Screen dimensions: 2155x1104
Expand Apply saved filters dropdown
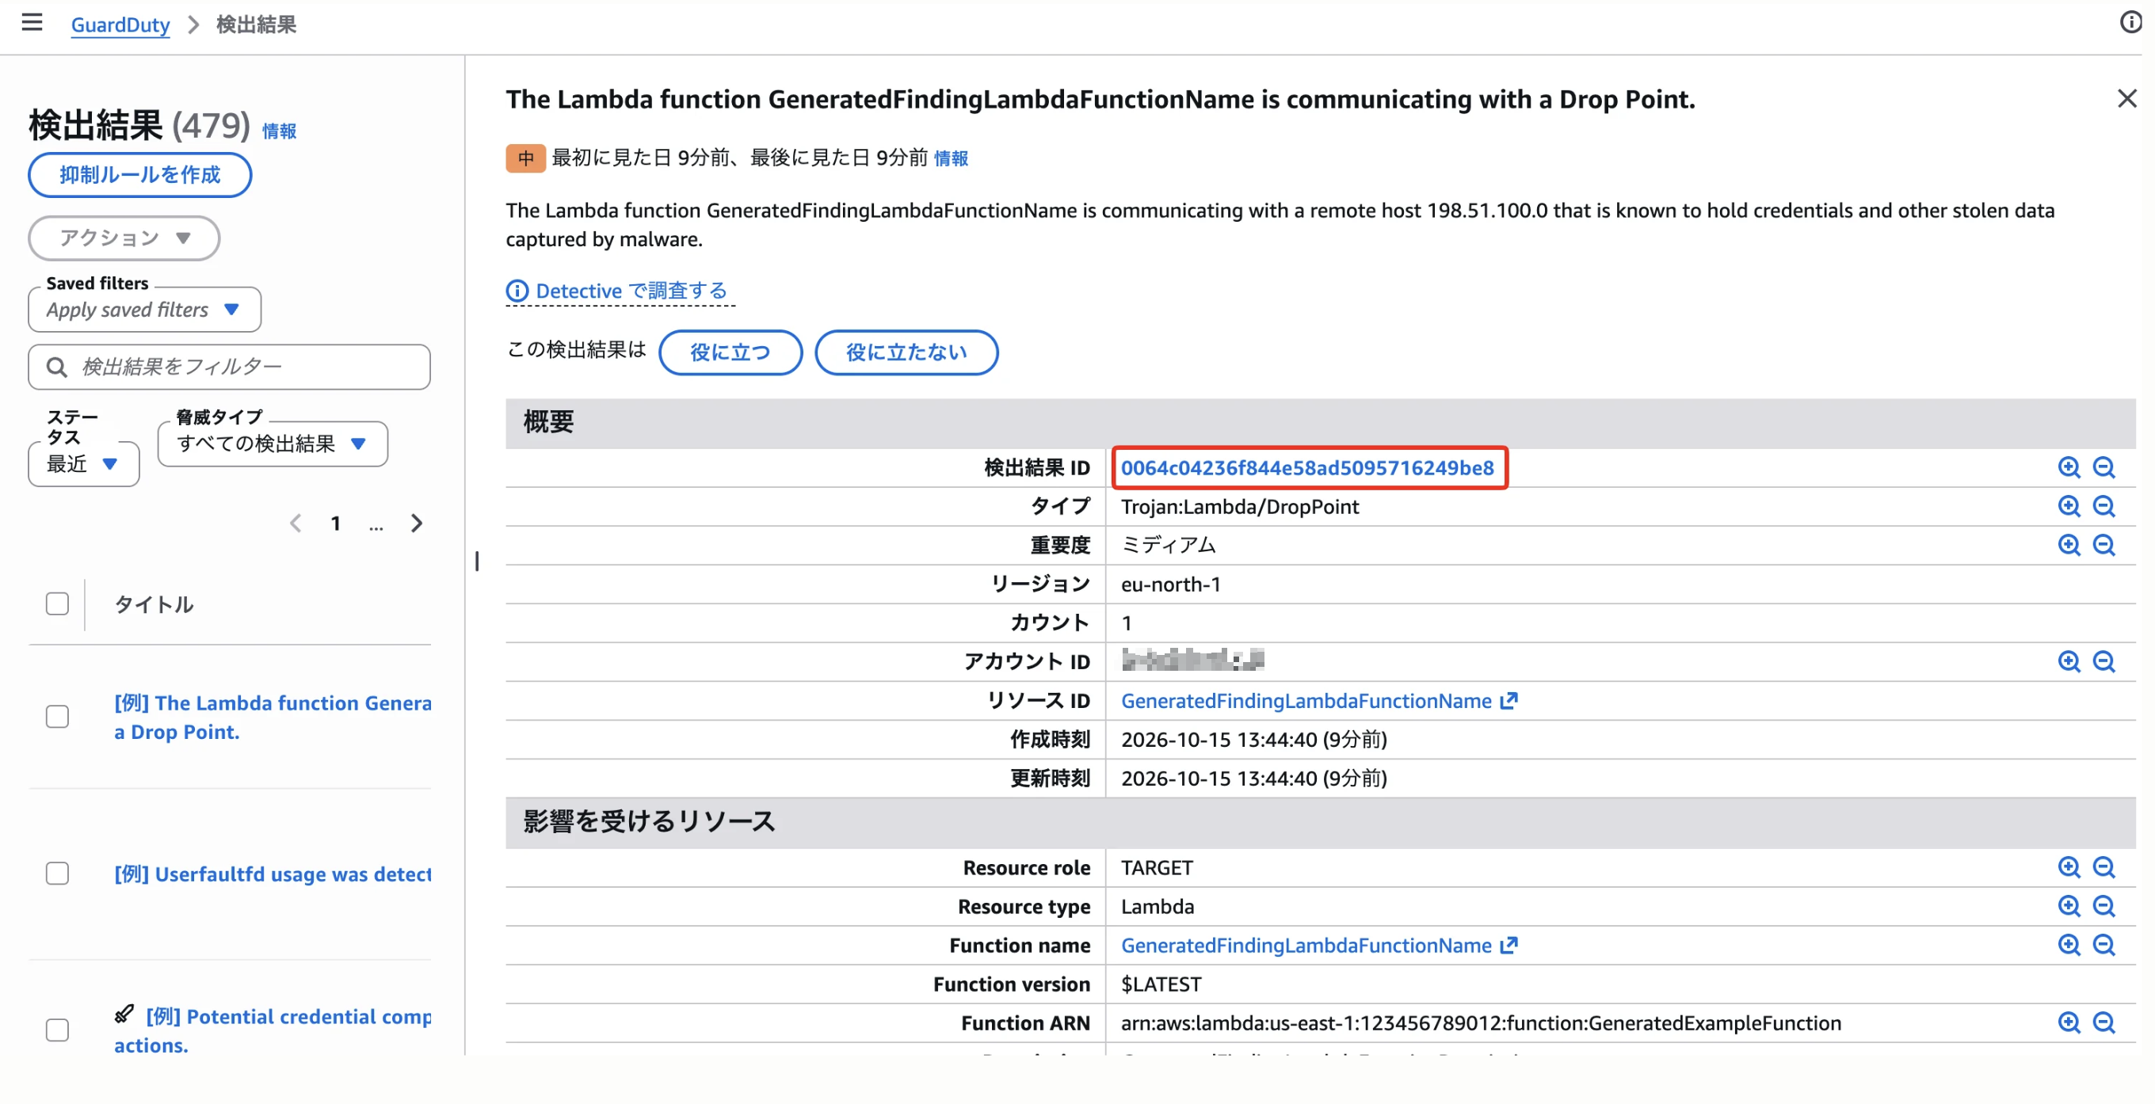(x=145, y=310)
